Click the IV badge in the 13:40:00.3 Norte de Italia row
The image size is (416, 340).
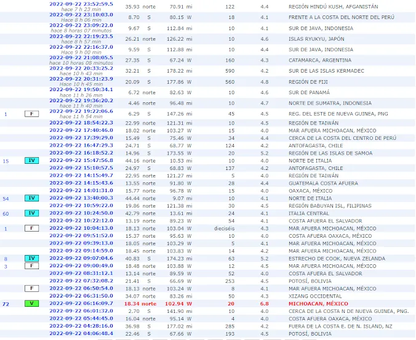[x=31, y=198]
